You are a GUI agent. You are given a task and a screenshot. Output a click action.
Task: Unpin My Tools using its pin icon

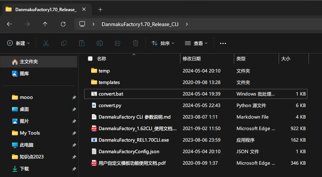click(x=74, y=133)
